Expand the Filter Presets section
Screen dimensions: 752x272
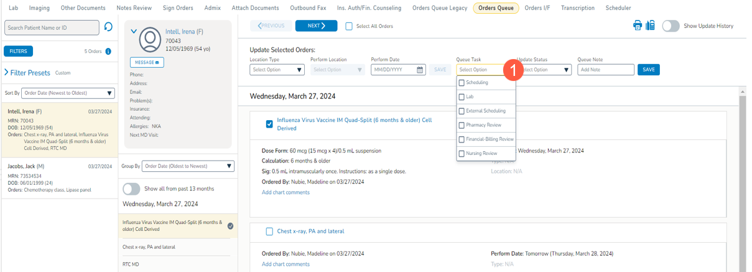[7, 73]
